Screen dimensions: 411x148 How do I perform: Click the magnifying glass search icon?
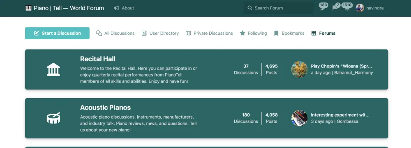pos(250,8)
